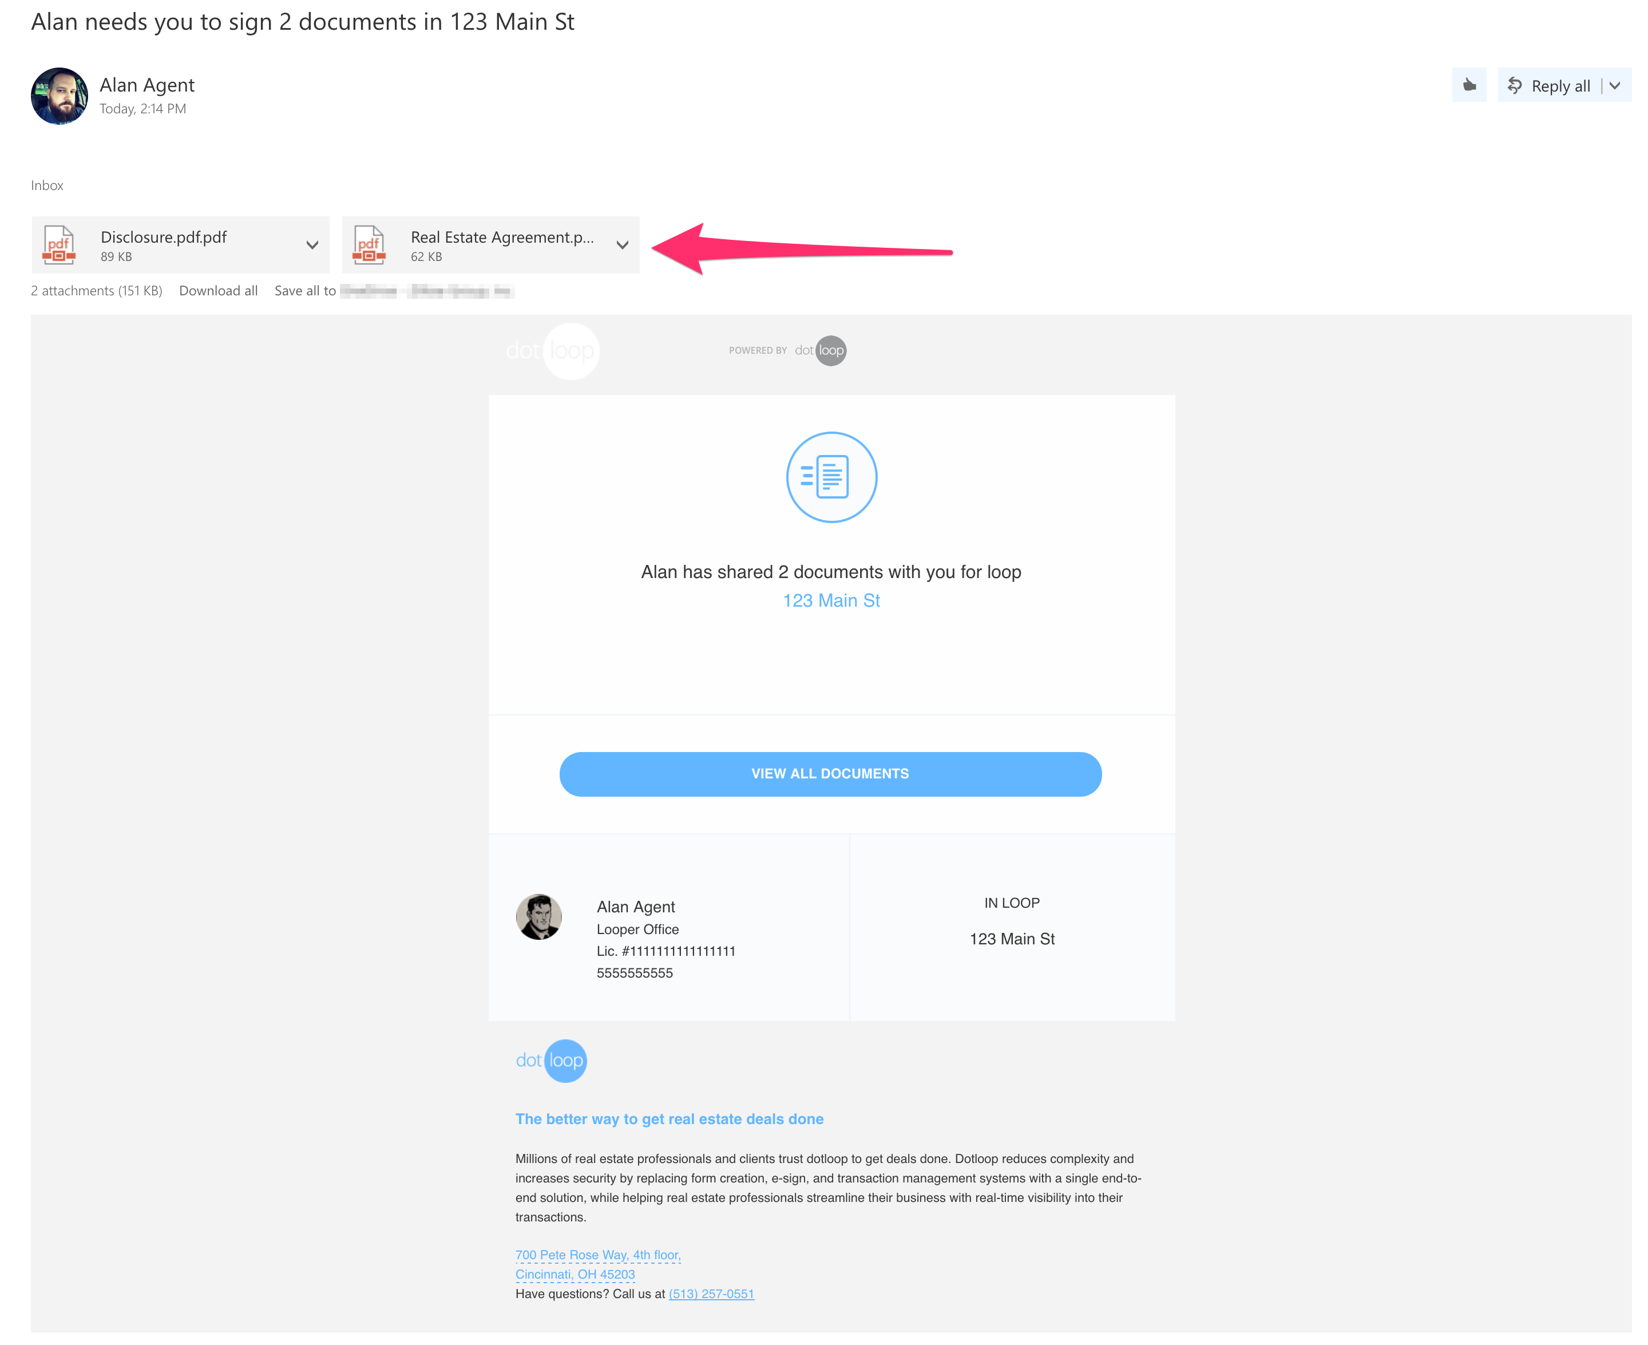Click Real Estate Agreement PDF icon
Image resolution: width=1648 pixels, height=1345 pixels.
370,245
